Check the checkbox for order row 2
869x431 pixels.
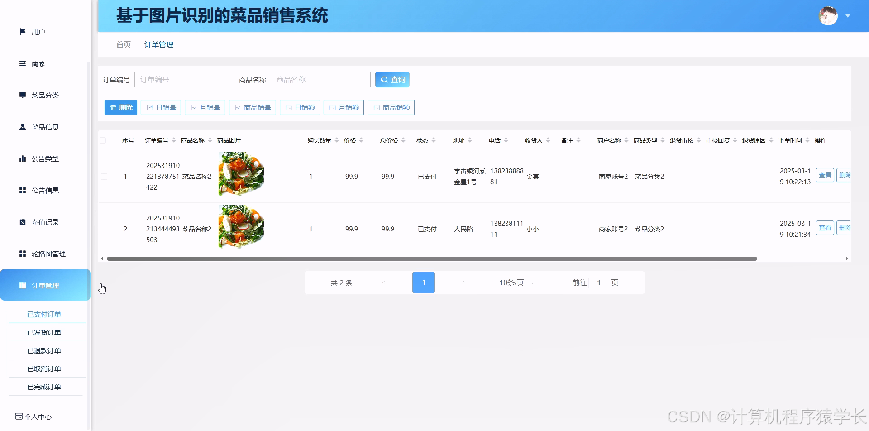(103, 229)
